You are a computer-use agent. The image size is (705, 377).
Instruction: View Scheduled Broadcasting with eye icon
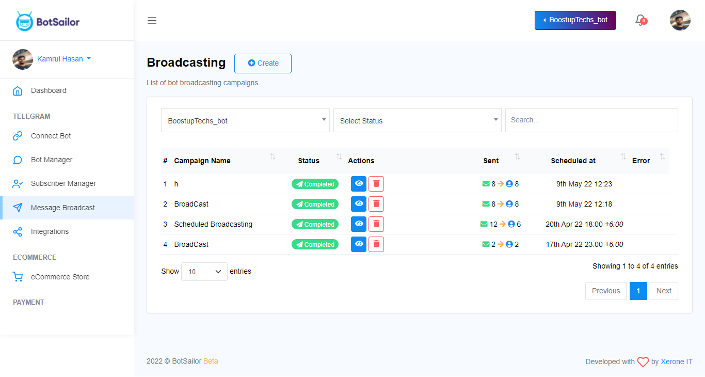[359, 224]
